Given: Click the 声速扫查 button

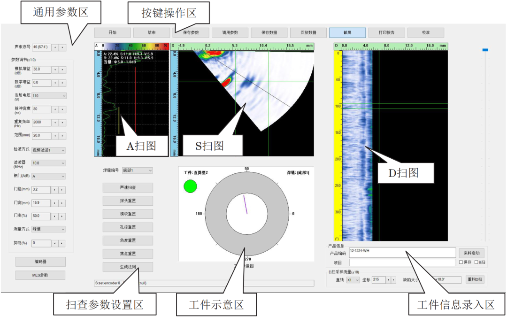Looking at the screenshot, I should click(128, 187).
